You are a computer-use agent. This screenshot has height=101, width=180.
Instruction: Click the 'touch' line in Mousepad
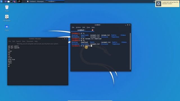pos(10,58)
